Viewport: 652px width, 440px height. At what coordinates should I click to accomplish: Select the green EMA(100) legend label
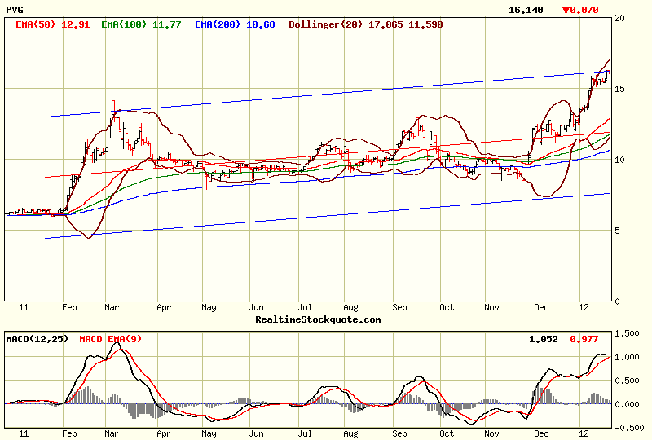click(x=123, y=25)
